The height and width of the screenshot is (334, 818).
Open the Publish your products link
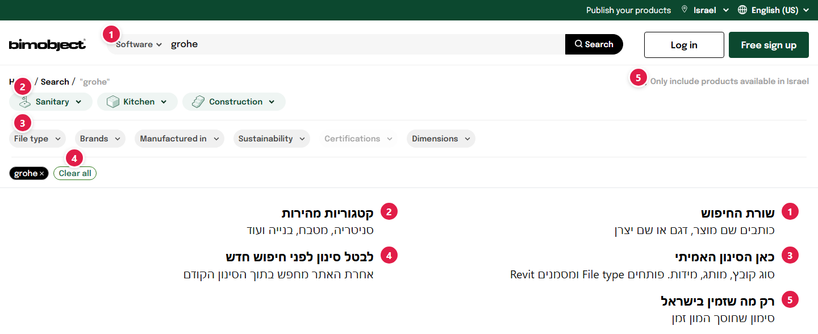click(x=628, y=10)
